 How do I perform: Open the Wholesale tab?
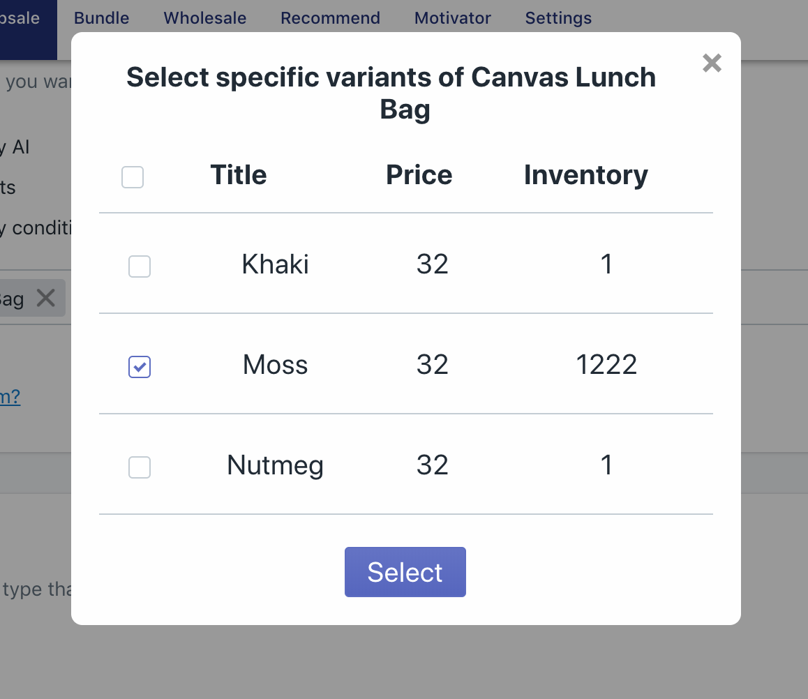pos(204,18)
